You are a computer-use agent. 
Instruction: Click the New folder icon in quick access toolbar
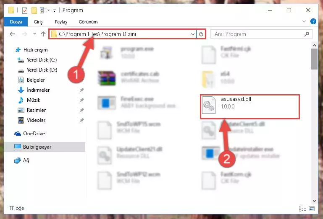point(34,10)
